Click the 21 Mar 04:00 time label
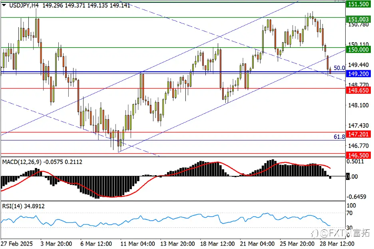The height and width of the screenshot is (249, 374). point(257,244)
